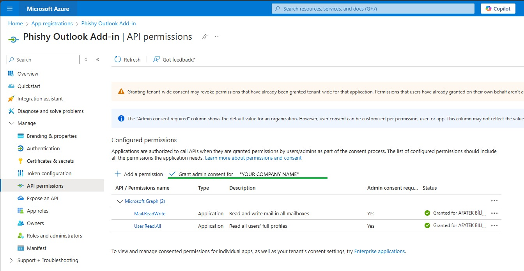Click the warning icon in the tenant-wide consent banner

click(121, 92)
